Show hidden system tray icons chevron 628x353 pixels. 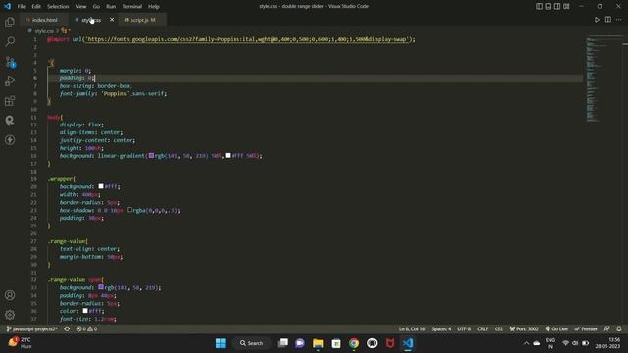tap(526, 343)
